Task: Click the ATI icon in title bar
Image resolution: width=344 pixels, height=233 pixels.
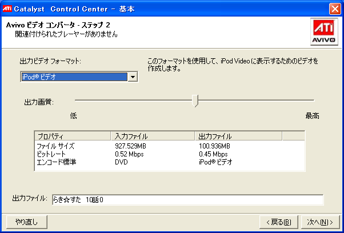Action: click(x=7, y=9)
